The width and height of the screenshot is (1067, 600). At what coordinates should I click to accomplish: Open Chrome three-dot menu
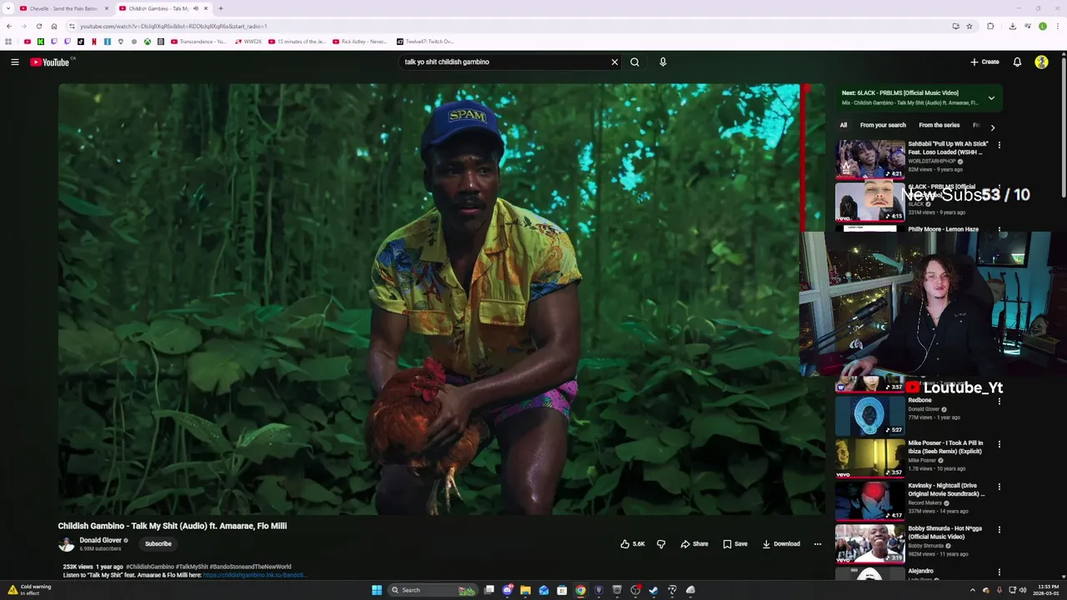1058,26
